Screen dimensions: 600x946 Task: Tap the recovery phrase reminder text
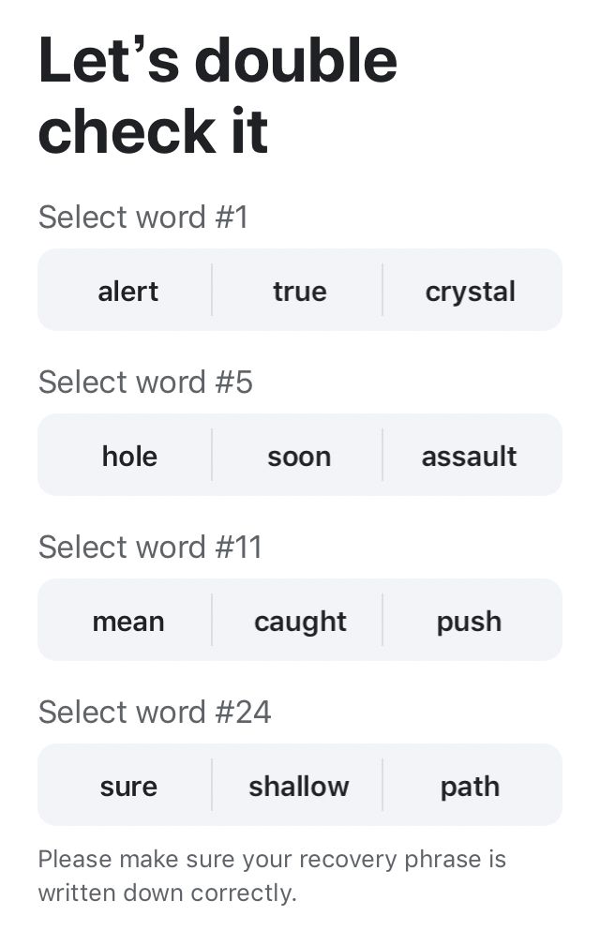[x=272, y=876]
